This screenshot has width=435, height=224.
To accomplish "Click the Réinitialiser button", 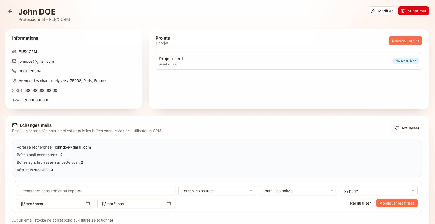I will pyautogui.click(x=360, y=203).
